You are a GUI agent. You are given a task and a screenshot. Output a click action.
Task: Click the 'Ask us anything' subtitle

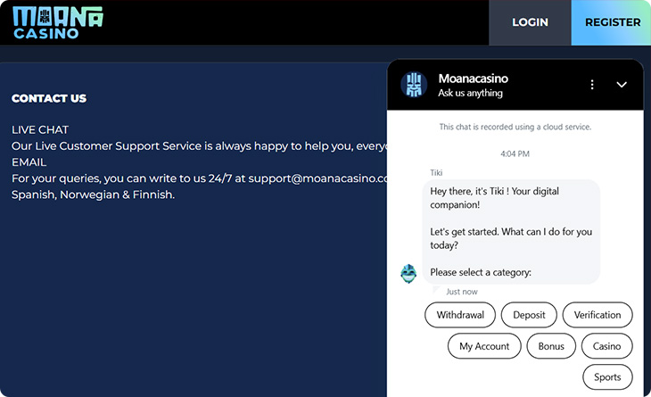470,93
